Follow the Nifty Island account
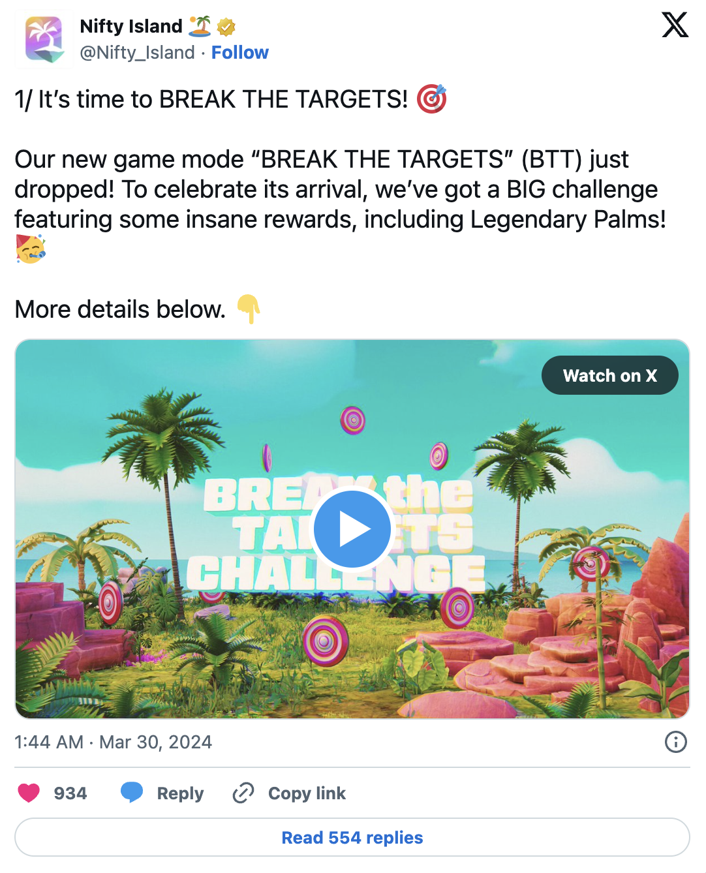This screenshot has width=706, height=873. [x=239, y=52]
